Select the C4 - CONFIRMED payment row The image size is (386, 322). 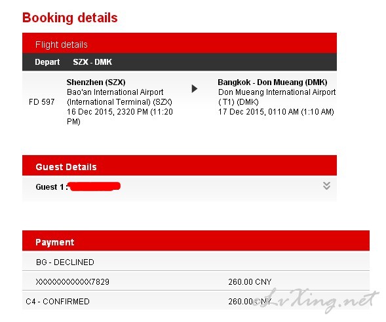point(196,300)
